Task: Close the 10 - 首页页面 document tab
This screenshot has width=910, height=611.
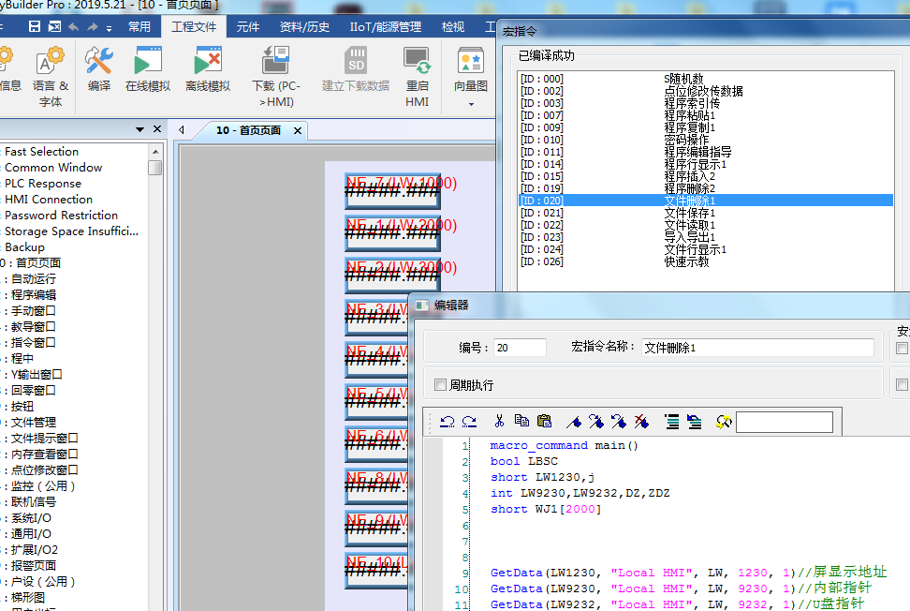Action: pyautogui.click(x=298, y=130)
